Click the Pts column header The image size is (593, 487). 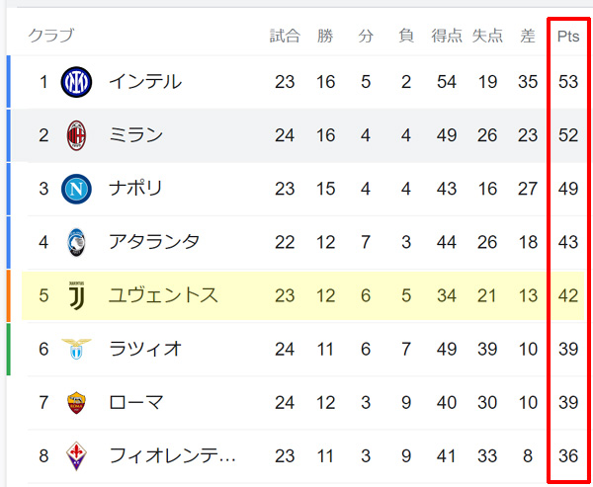[567, 37]
